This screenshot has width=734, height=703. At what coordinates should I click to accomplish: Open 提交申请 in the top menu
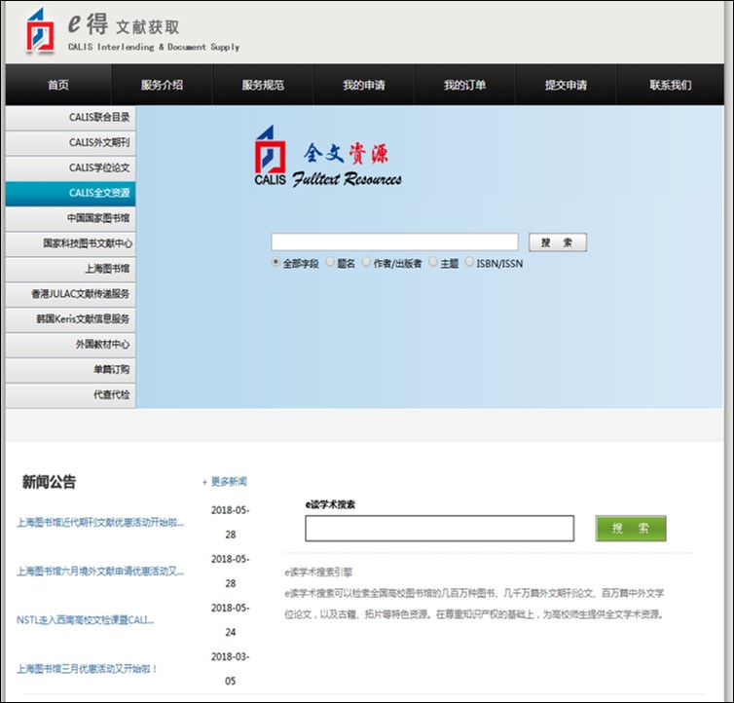[566, 85]
